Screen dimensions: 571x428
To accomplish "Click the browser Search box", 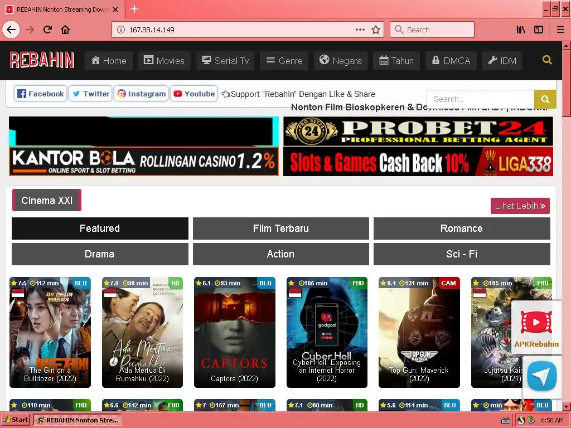I will (x=432, y=30).
